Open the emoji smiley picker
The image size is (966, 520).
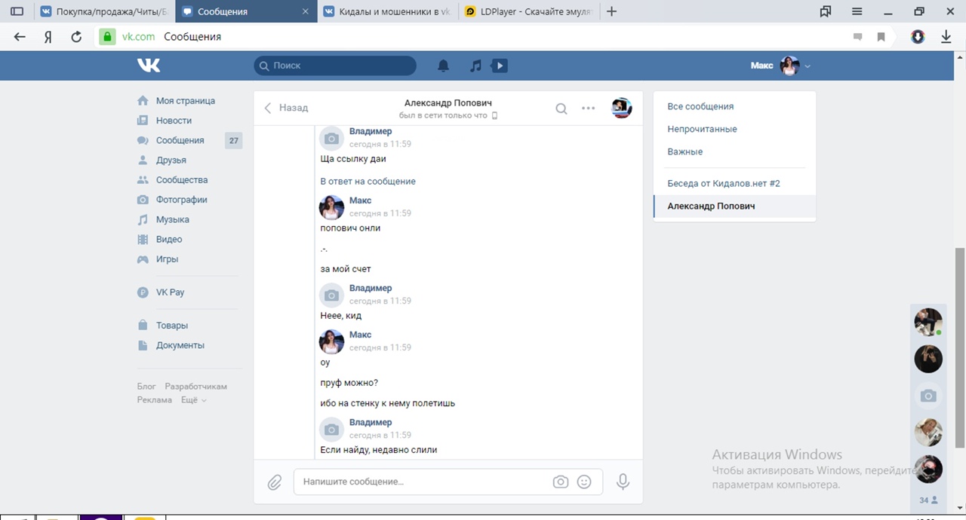(x=584, y=482)
